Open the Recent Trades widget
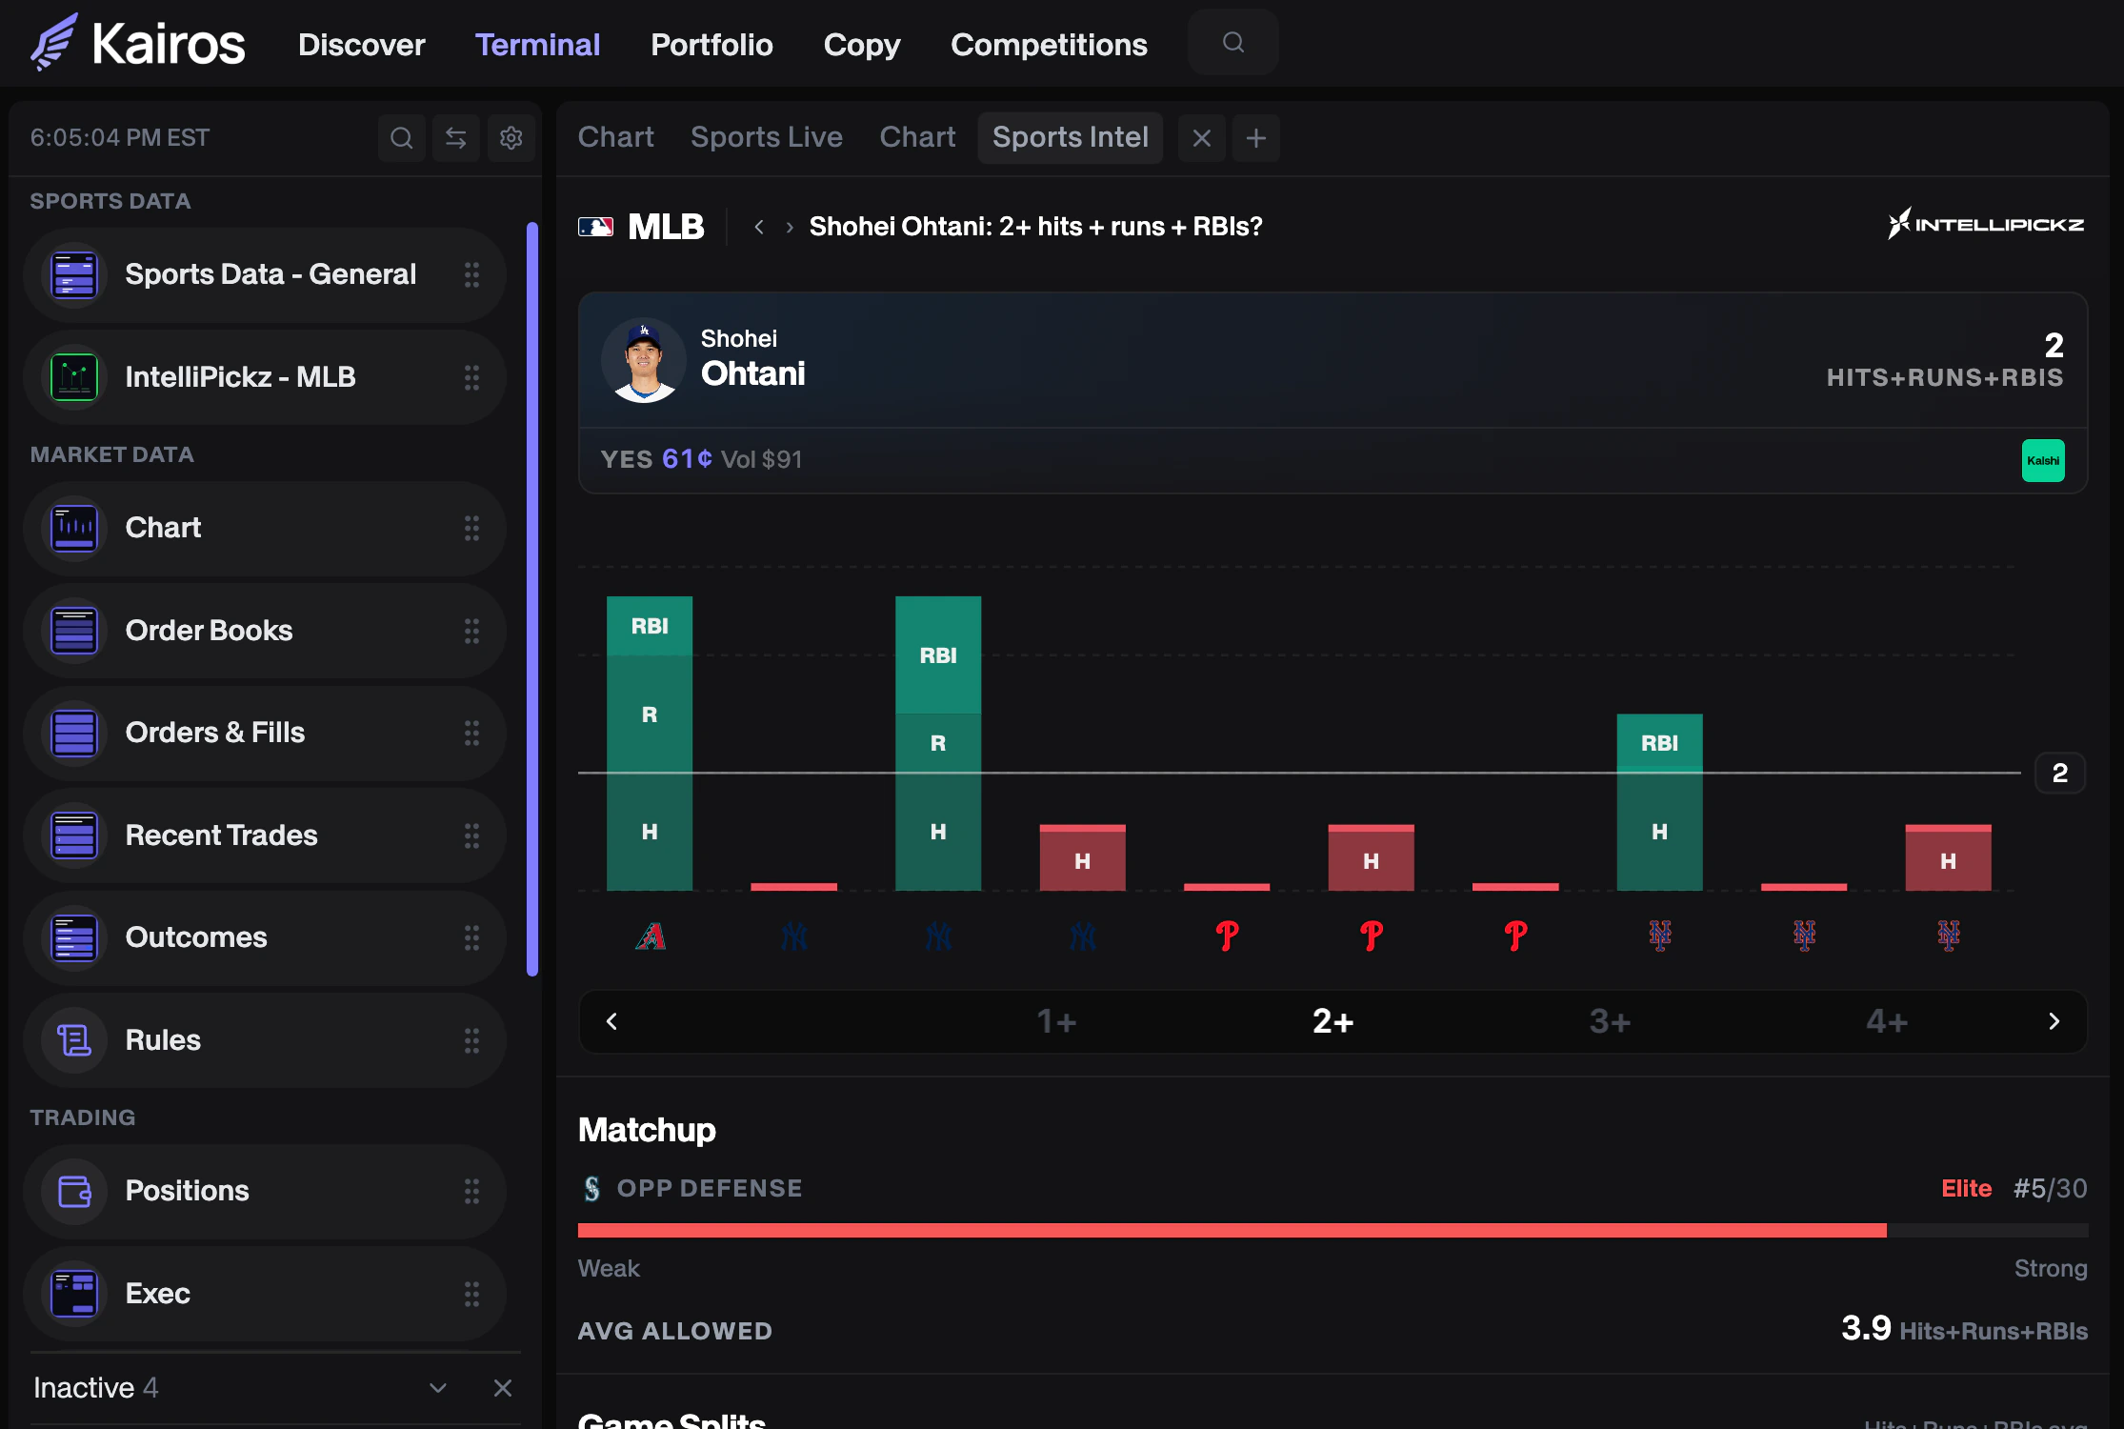This screenshot has width=2124, height=1429. click(264, 835)
